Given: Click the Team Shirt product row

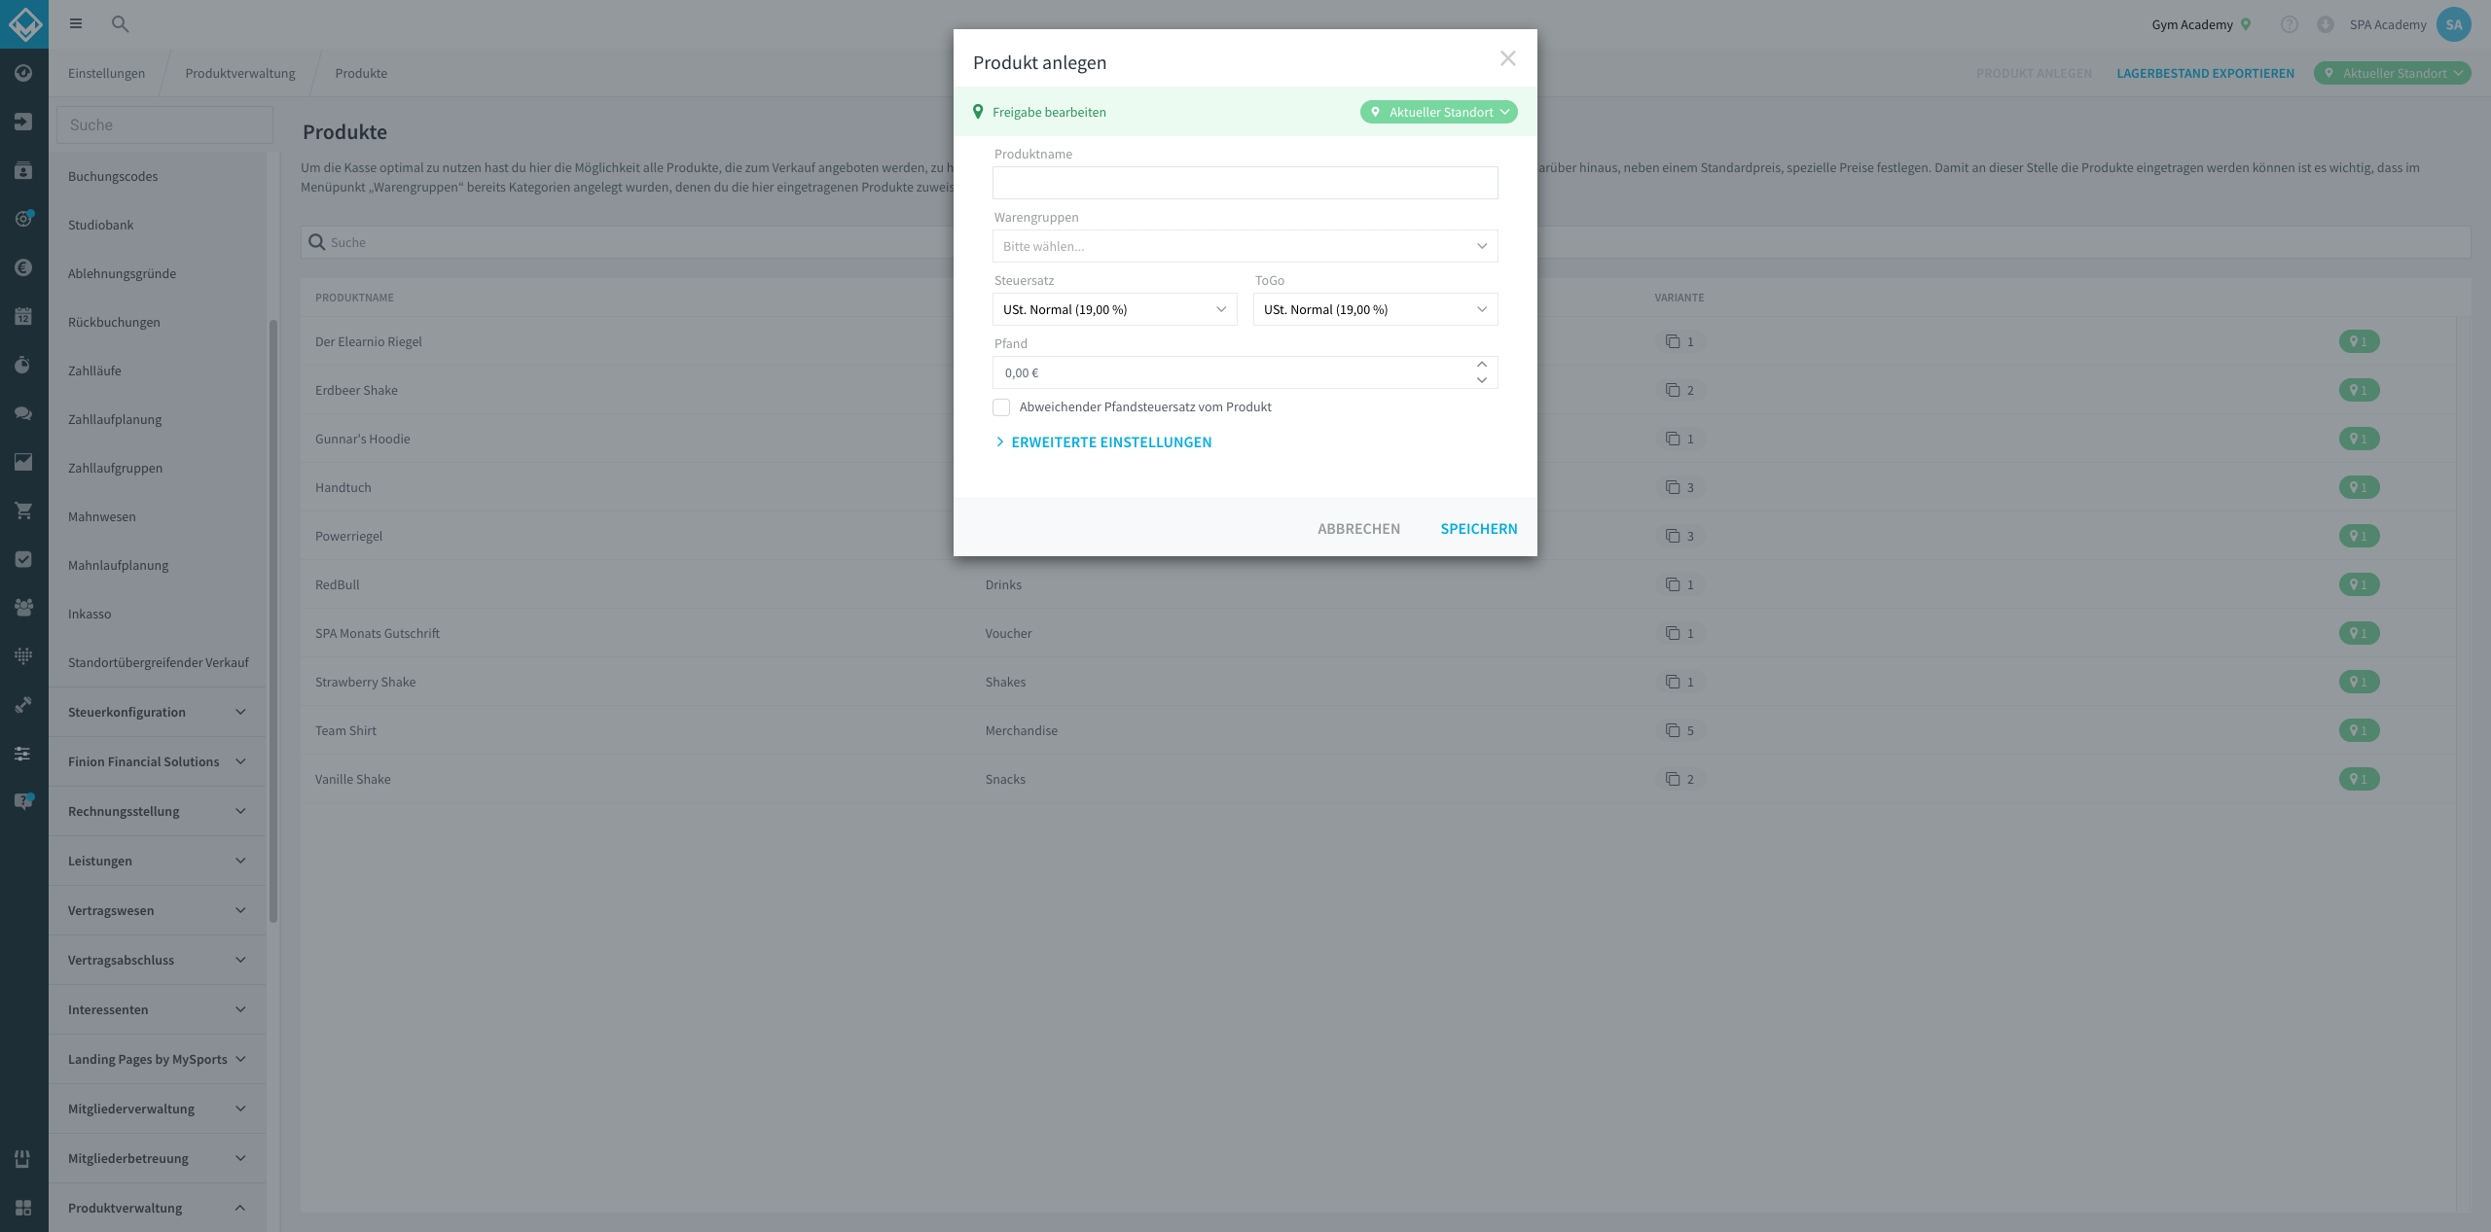Looking at the screenshot, I should click(1378, 730).
